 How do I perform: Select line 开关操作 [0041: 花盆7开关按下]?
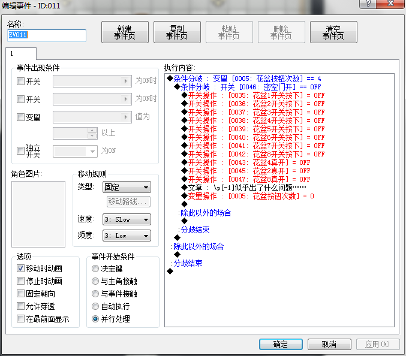(253, 146)
